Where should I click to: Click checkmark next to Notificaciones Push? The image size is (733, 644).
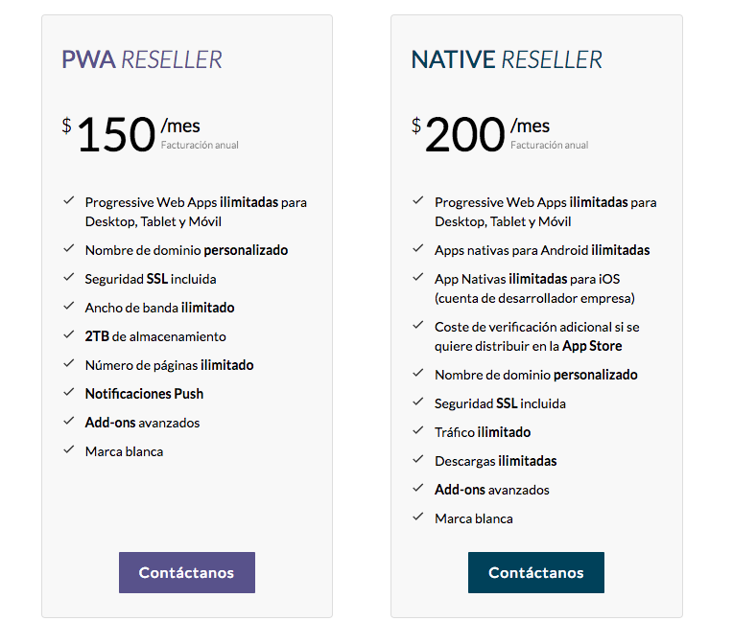tap(69, 392)
